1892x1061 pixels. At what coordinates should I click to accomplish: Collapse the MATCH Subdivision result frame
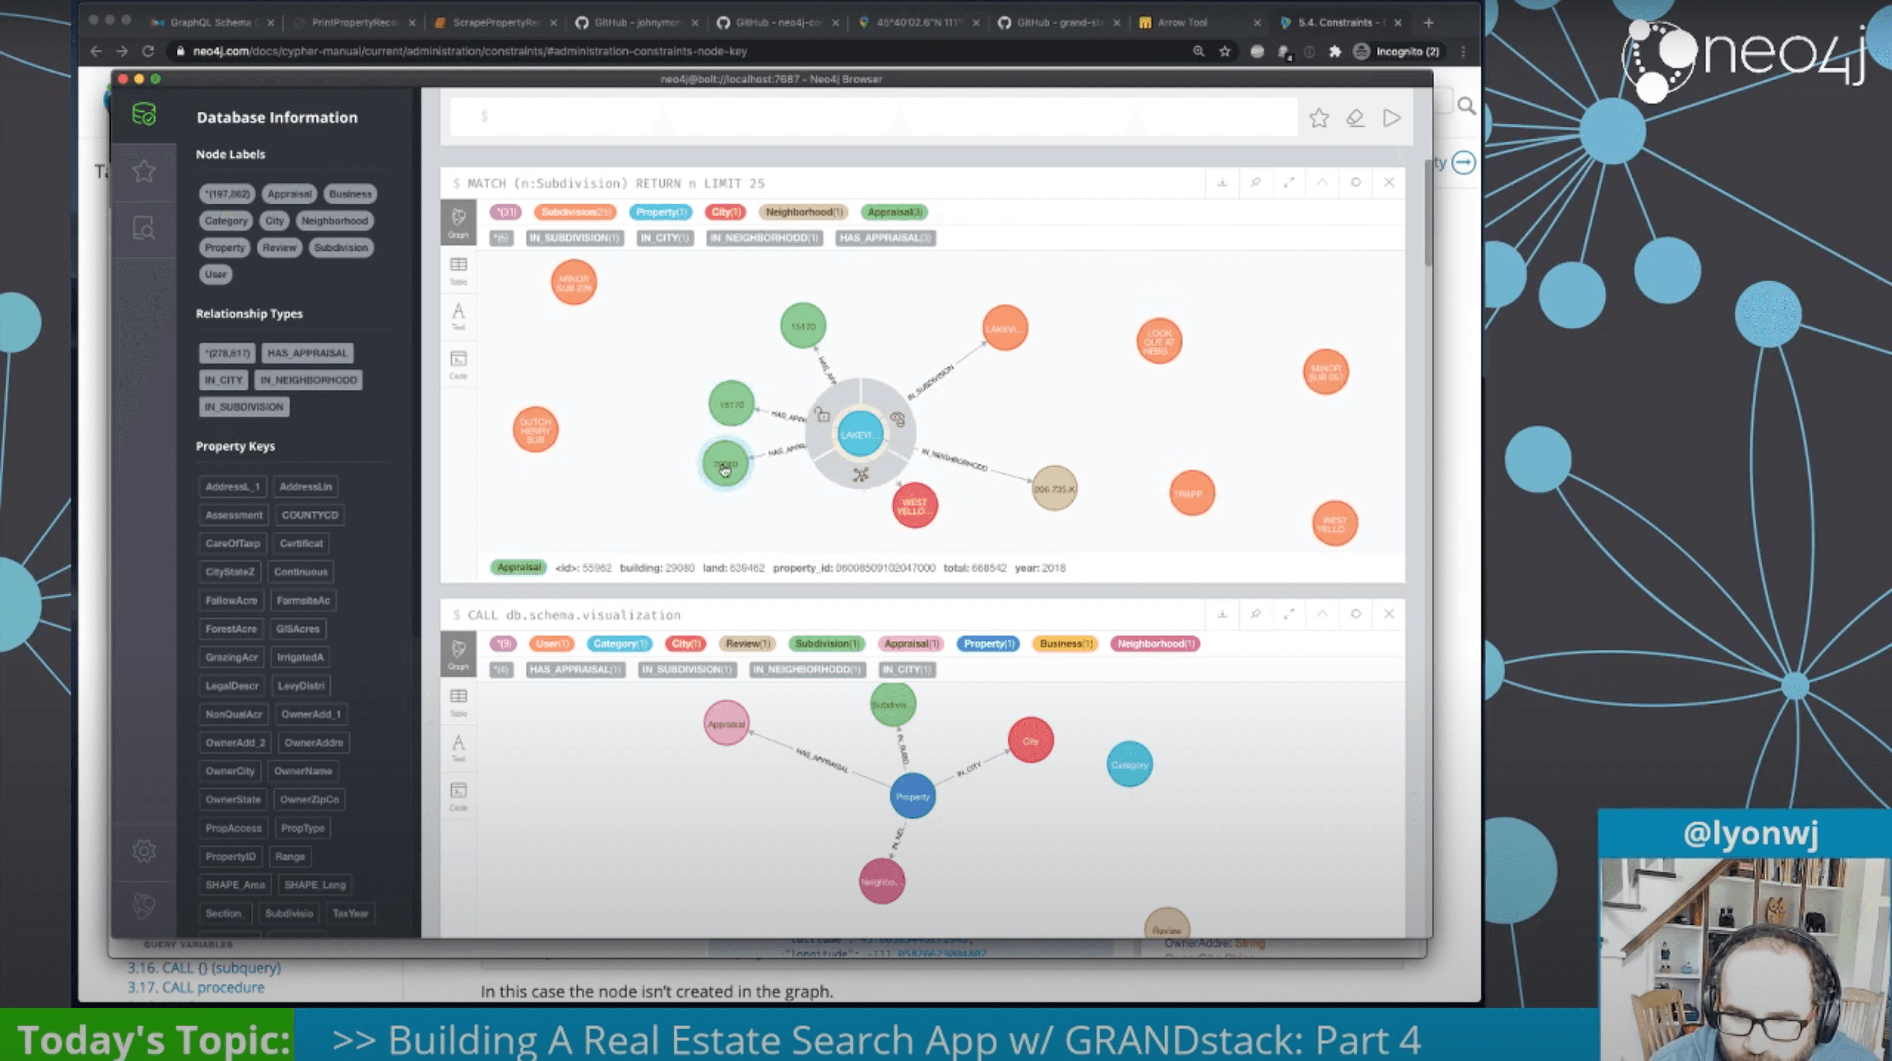[1322, 182]
